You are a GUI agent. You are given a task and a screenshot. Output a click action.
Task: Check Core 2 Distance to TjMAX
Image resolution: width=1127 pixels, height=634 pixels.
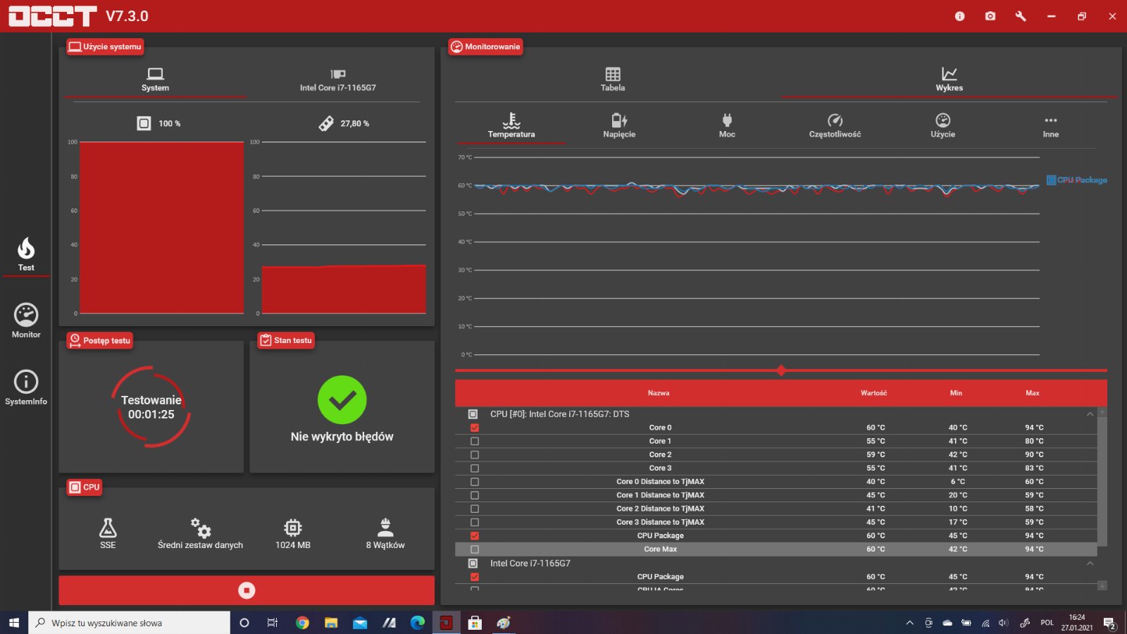pyautogui.click(x=475, y=509)
